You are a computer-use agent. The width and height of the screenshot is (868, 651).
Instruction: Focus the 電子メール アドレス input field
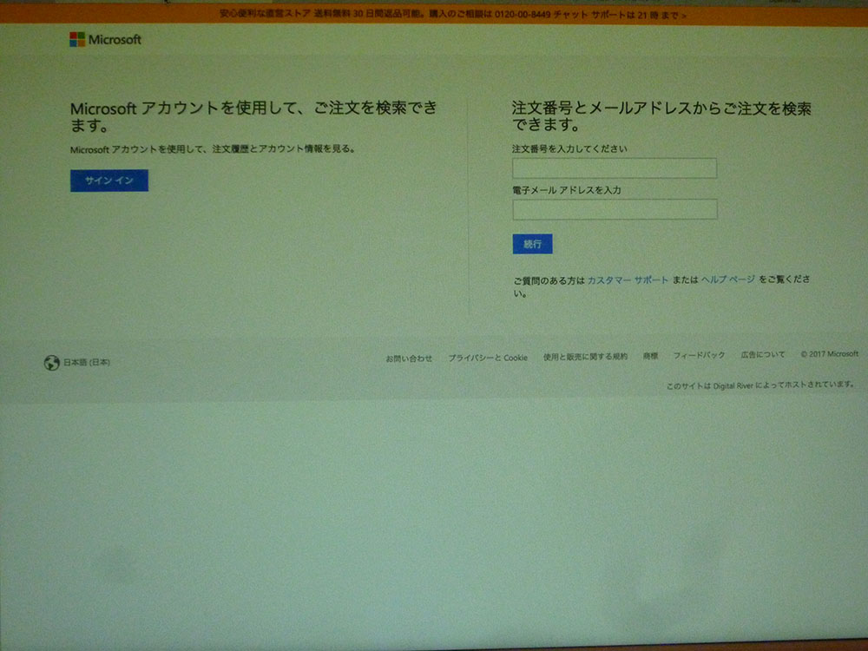point(615,209)
